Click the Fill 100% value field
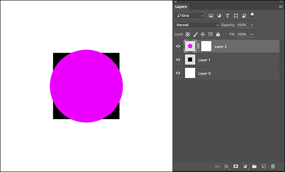Viewport: 285px width, 172px height. pos(242,34)
